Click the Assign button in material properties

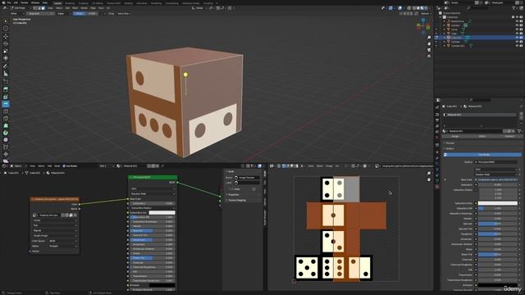[x=454, y=137]
